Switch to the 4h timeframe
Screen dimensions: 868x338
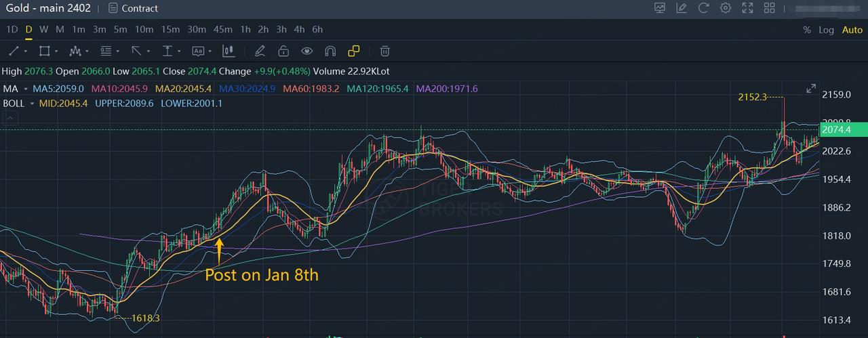pos(299,30)
